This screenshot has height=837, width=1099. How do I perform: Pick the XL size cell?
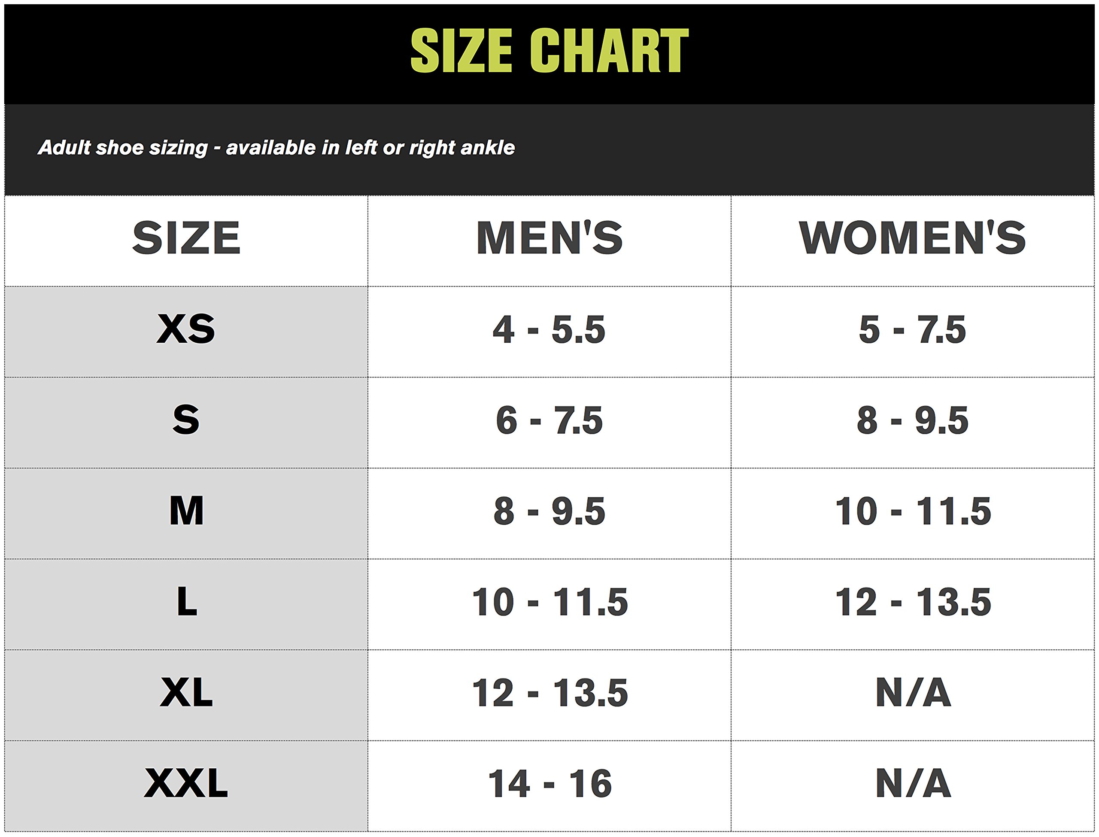[x=186, y=693]
